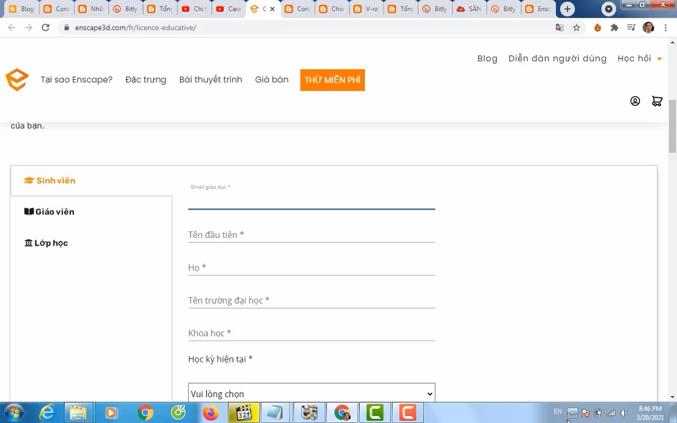Click the translate page icon
The height and width of the screenshot is (423, 677).
click(x=559, y=28)
